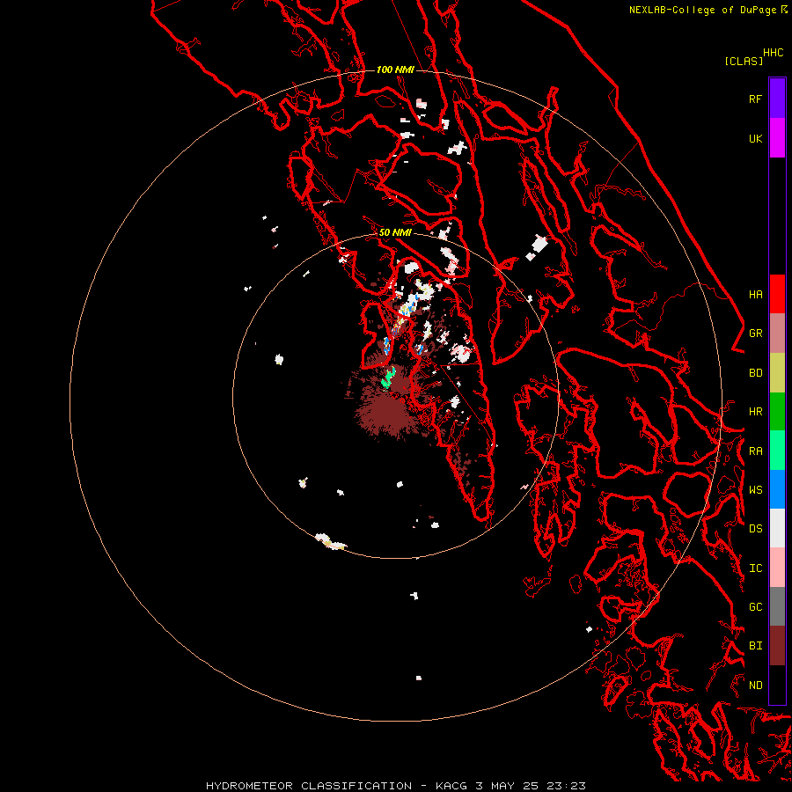Click the "ND" legend label
The height and width of the screenshot is (792, 792).
755,685
